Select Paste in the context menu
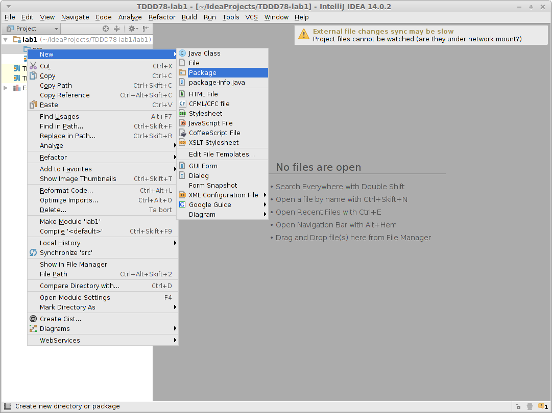This screenshot has width=552, height=413. point(103,105)
